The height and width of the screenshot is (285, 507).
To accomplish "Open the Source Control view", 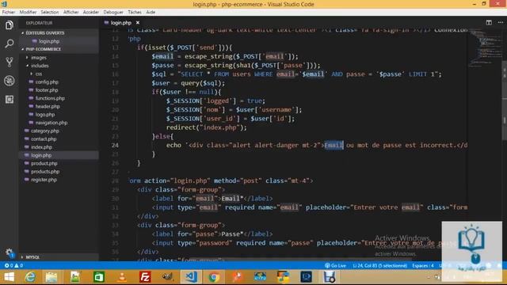I will coord(9,62).
